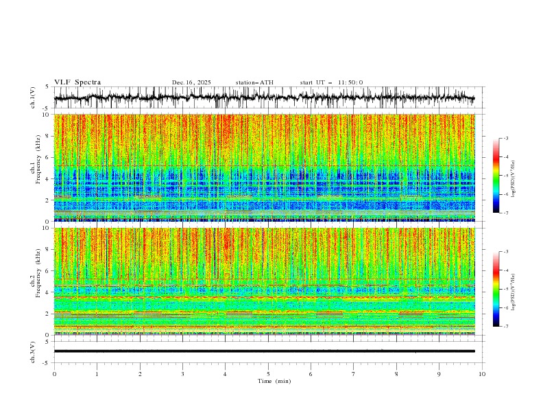Click the time axis tick label "8"

click(x=396, y=374)
